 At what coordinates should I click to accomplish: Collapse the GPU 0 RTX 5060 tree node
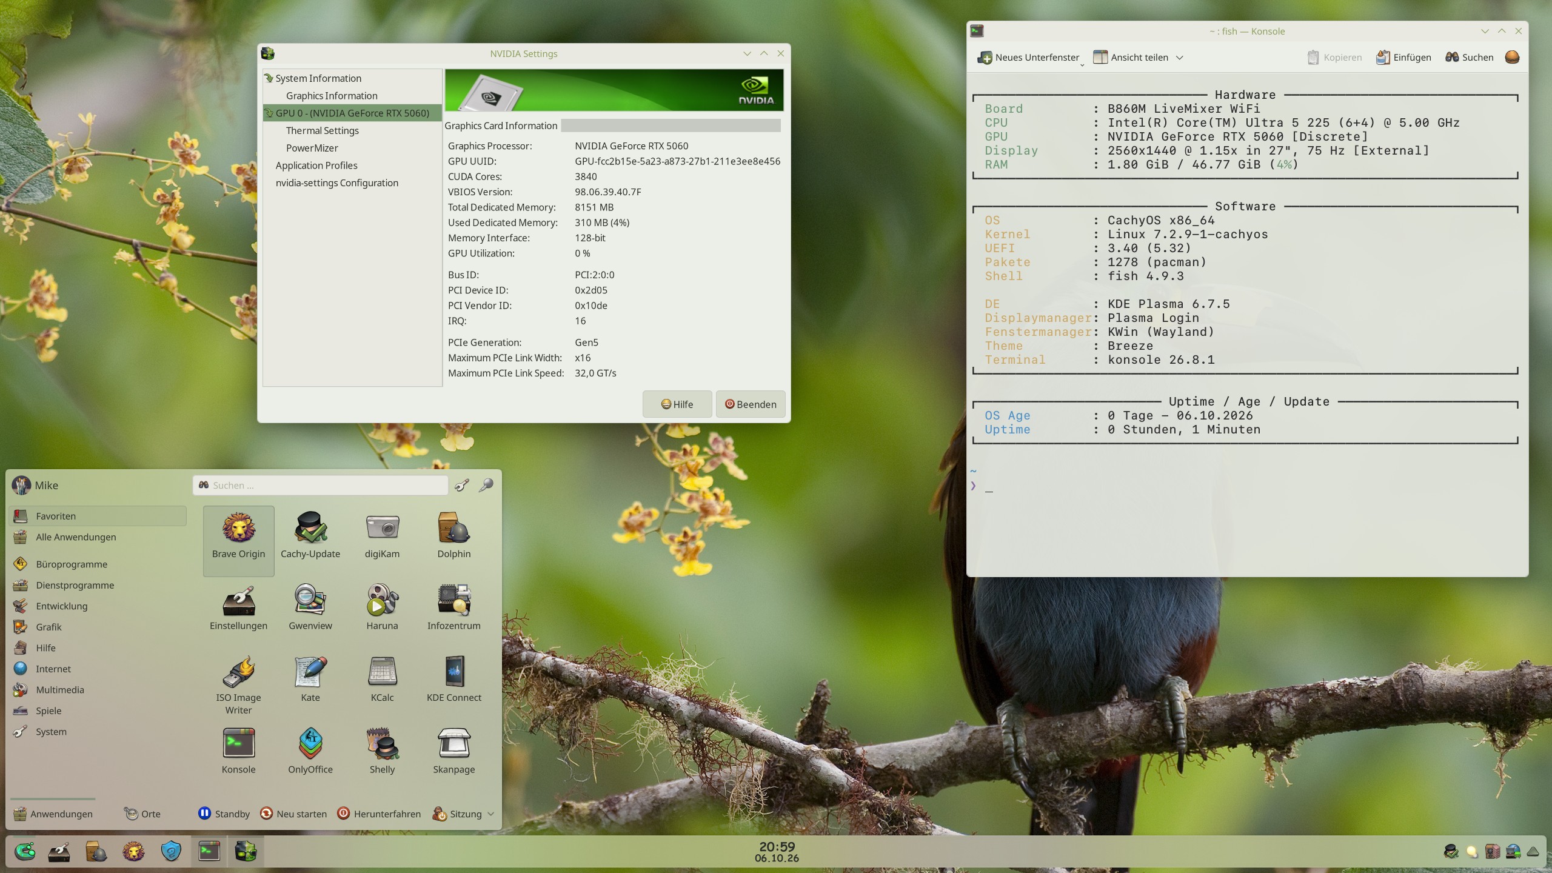[269, 113]
